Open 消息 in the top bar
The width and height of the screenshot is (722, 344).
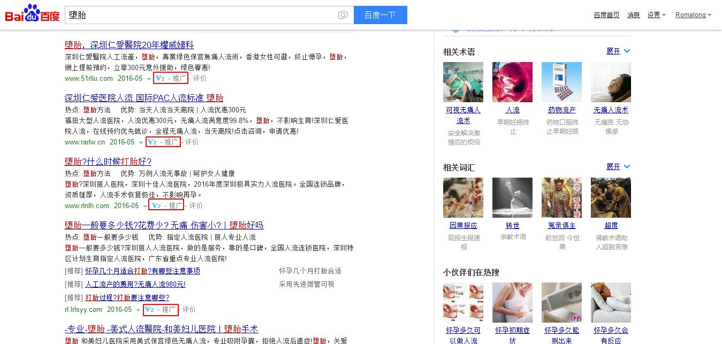pyautogui.click(x=634, y=15)
